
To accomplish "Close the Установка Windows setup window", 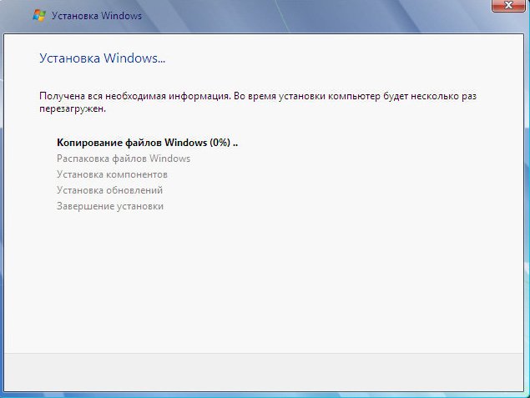I will tap(508, 5).
